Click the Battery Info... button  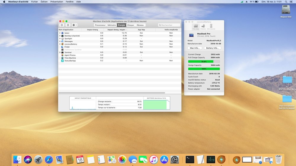(x=212, y=48)
